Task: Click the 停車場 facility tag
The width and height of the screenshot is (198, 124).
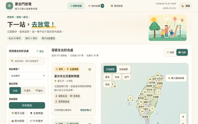Action: (x=75, y=96)
